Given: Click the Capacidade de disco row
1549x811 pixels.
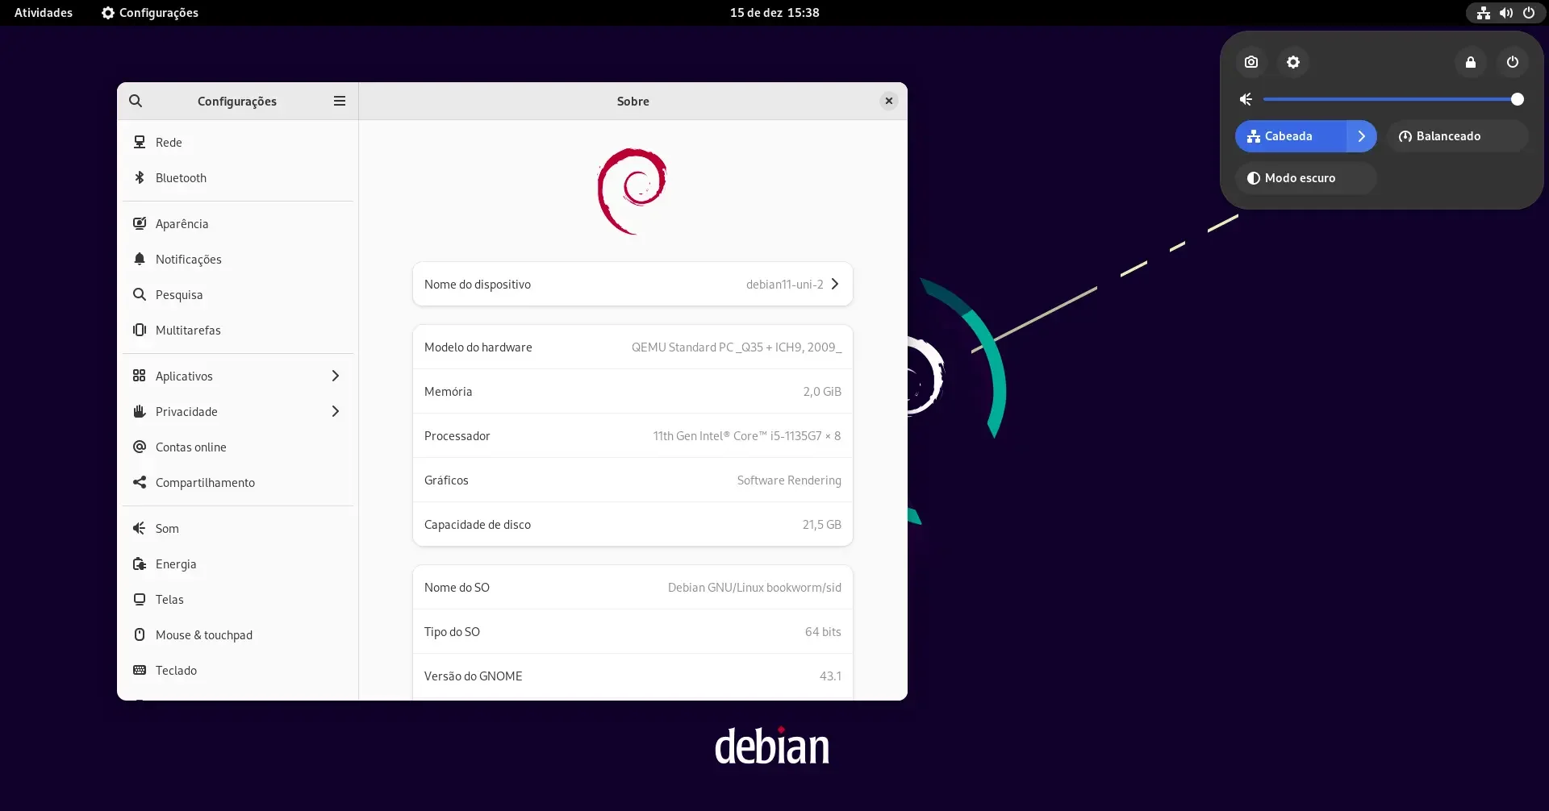Looking at the screenshot, I should coord(633,524).
